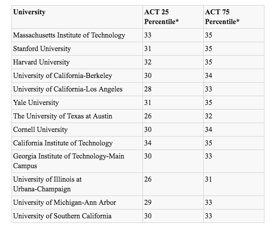Select University of Illinois at Urbana-Champaign cell

pos(47,184)
